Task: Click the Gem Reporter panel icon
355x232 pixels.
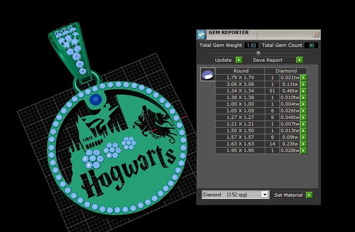Action: (201, 34)
